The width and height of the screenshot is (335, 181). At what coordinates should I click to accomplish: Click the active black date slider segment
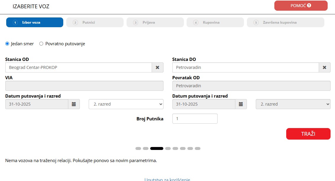157,148
